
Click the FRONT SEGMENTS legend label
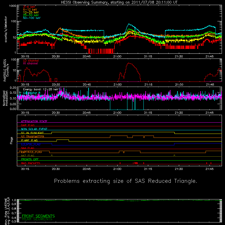pos(38,216)
